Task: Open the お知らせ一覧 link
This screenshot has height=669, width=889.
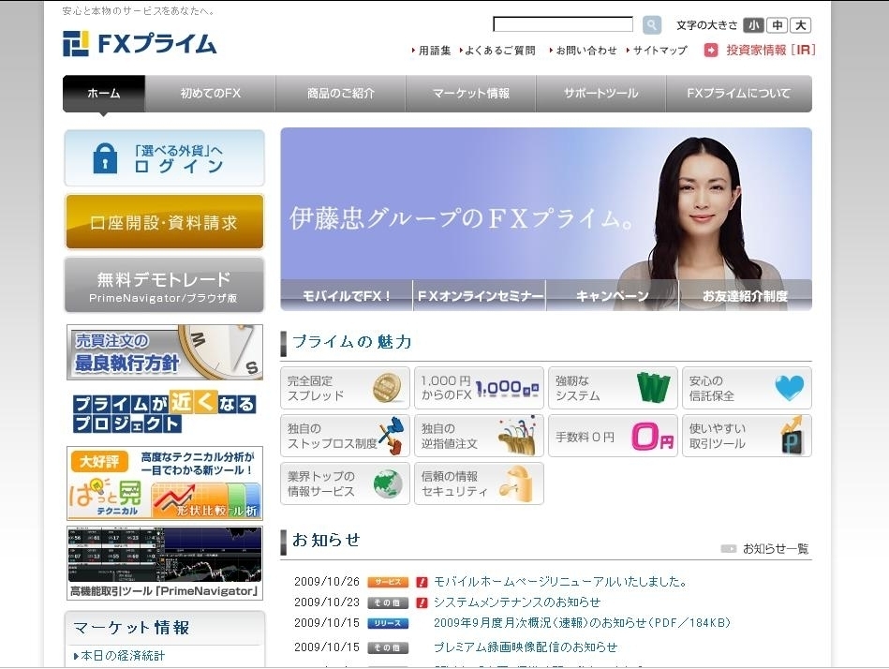Action: pos(776,548)
